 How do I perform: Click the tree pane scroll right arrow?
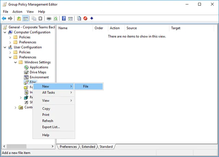pyautogui.click(x=52, y=146)
